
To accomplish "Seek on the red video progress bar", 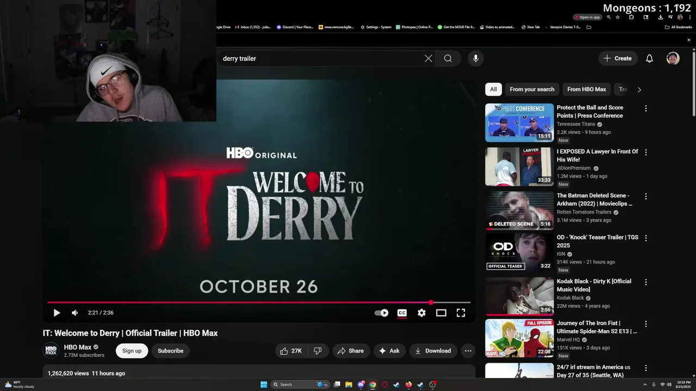I will coord(259,302).
